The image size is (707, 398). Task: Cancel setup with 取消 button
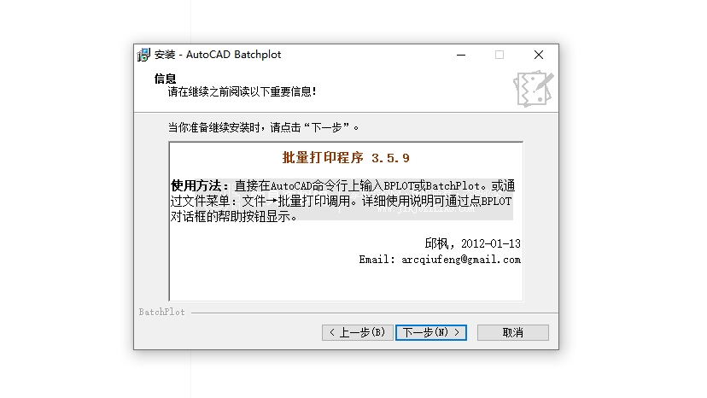(513, 332)
